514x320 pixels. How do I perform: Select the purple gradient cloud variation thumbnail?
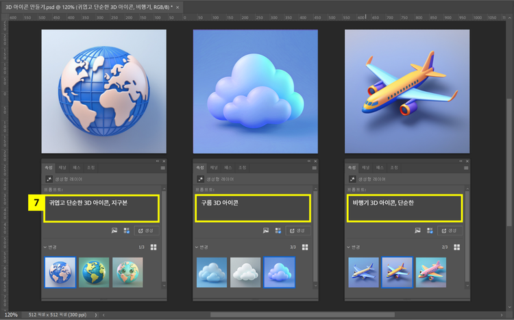coord(280,273)
